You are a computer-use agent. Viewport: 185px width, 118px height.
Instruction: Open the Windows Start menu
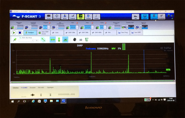click(x=13, y=101)
